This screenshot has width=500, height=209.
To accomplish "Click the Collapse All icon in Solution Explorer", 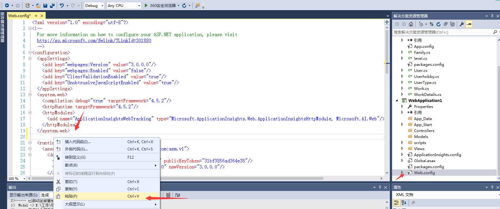I will [445, 24].
